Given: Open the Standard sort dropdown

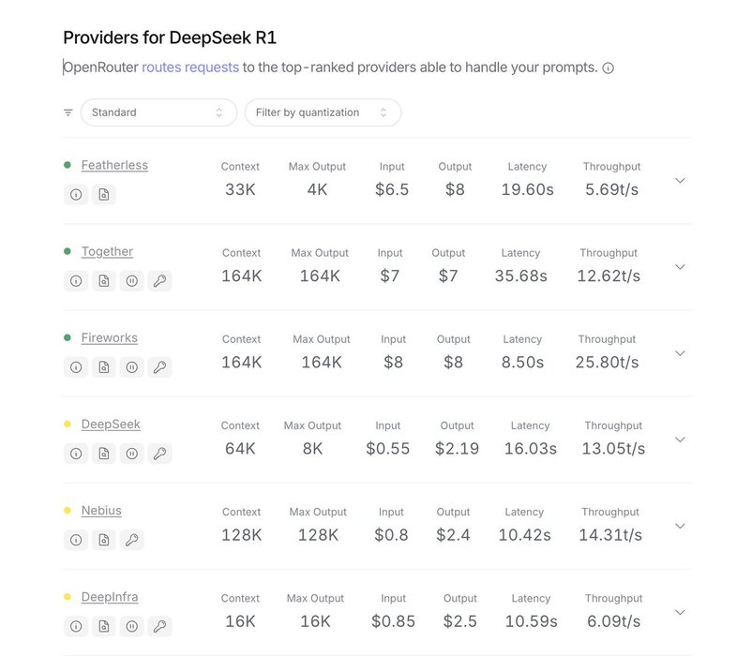Looking at the screenshot, I should click(158, 112).
